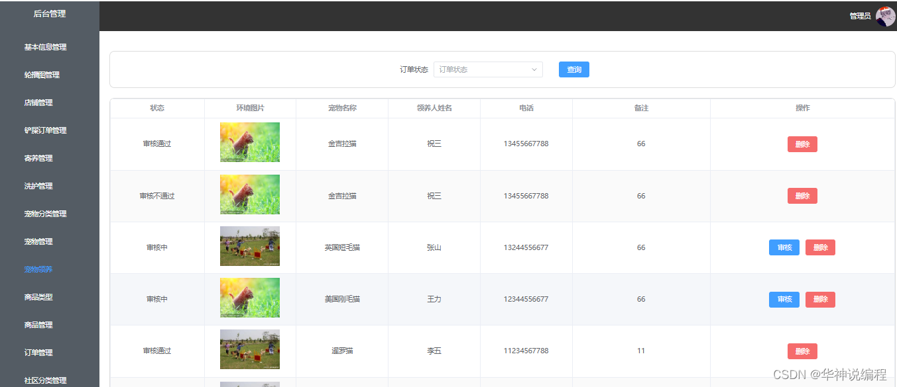Open the cat thumbnail in 审核不通过 row
Screen dimensions: 897x387
250,194
